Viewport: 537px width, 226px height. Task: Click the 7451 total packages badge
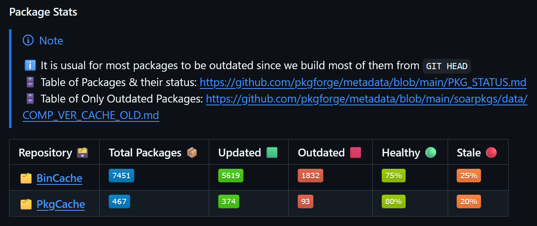pos(121,176)
